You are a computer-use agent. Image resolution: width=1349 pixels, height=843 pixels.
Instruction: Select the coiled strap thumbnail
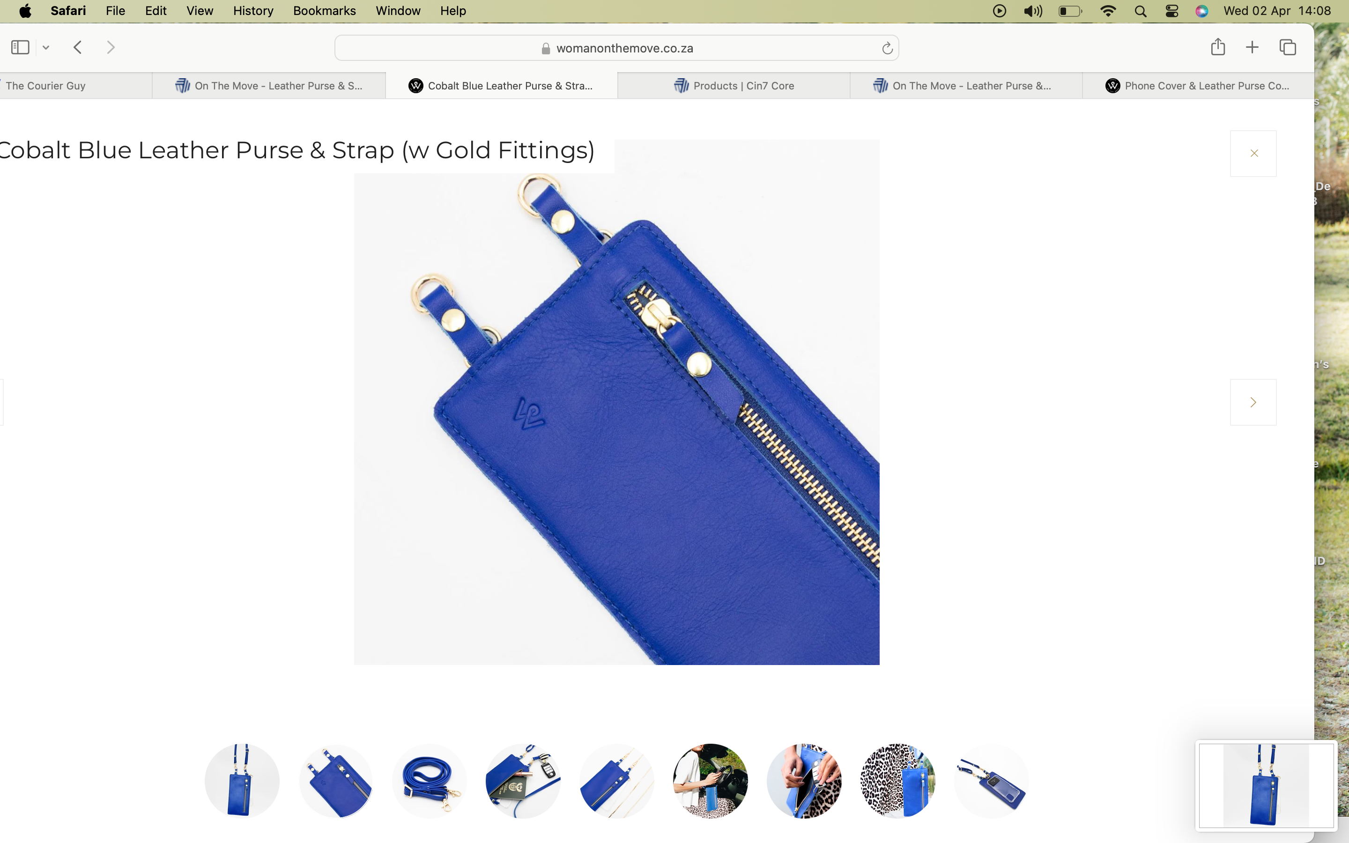(429, 781)
